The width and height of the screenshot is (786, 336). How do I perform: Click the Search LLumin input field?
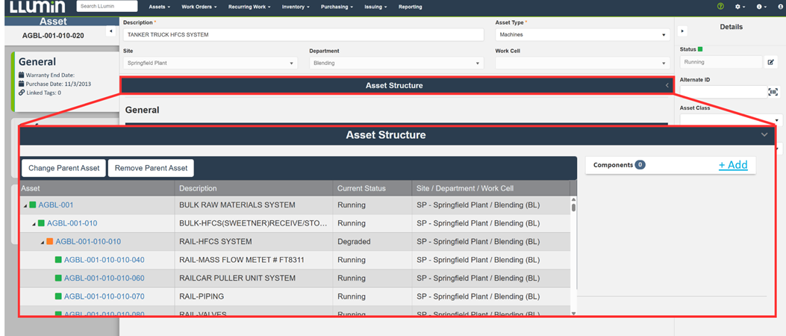pyautogui.click(x=107, y=7)
